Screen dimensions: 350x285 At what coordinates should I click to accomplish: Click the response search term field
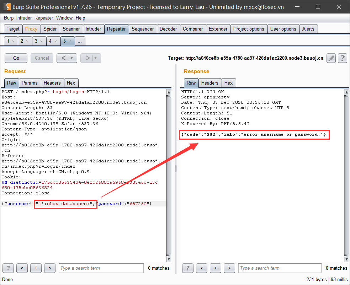coord(280,268)
